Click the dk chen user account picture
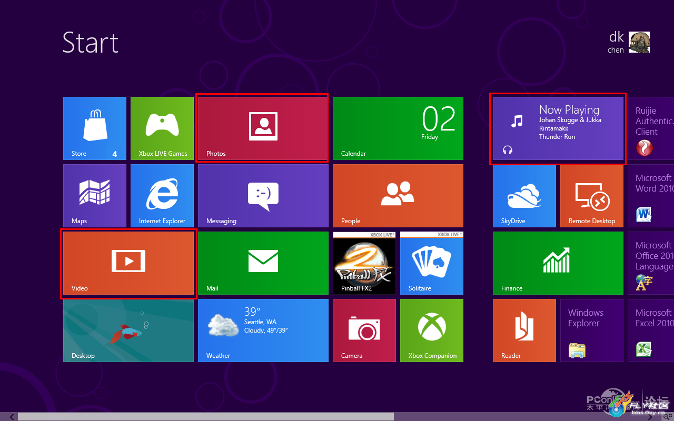Viewport: 674px width, 421px height. [x=639, y=42]
